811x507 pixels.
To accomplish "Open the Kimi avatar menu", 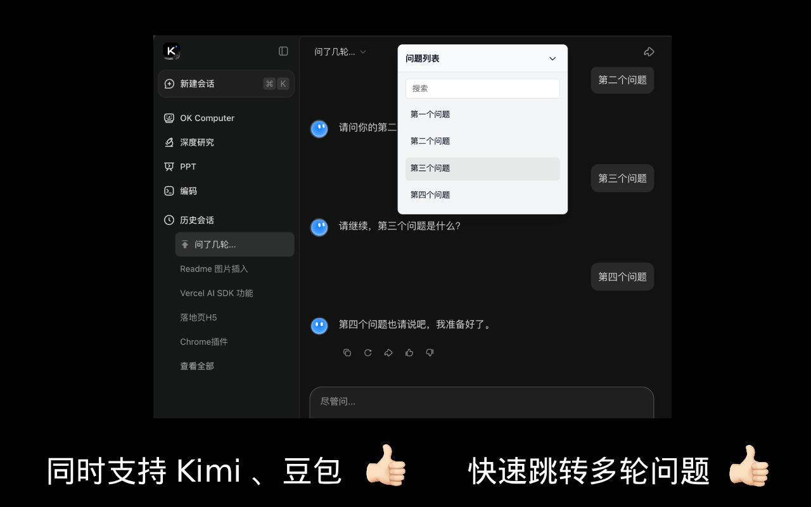I will [170, 51].
